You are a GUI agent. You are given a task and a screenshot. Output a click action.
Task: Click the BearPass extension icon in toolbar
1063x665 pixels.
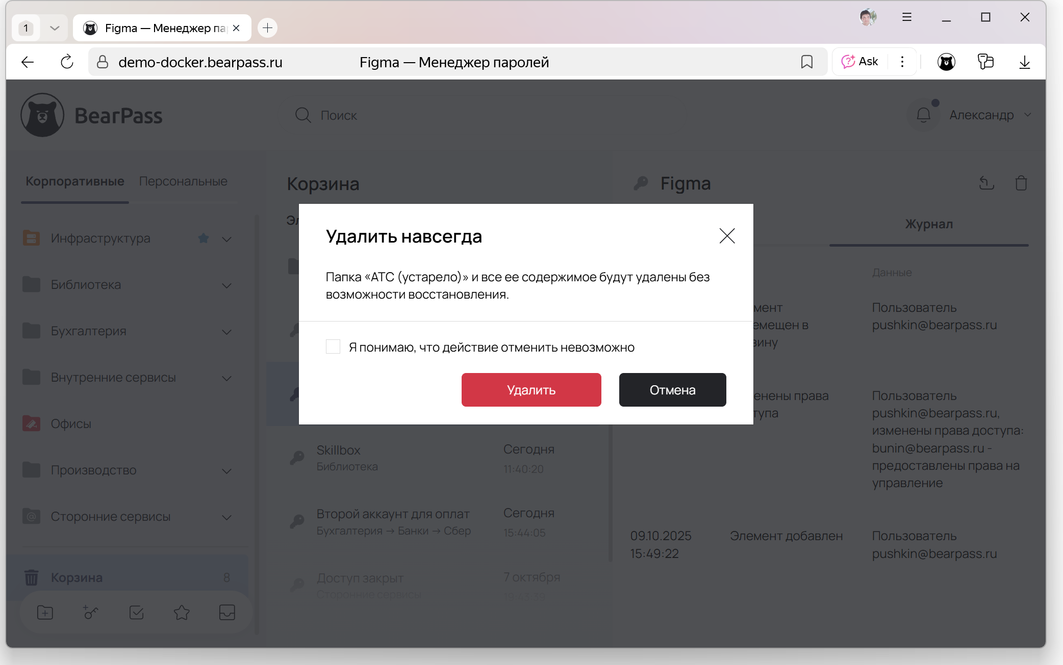click(946, 62)
